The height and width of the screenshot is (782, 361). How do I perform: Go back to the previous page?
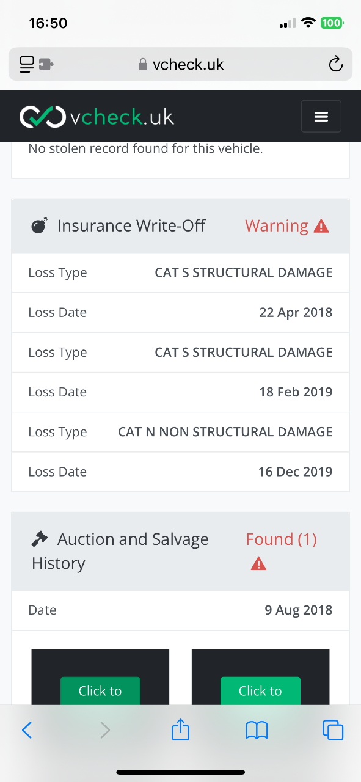(27, 729)
